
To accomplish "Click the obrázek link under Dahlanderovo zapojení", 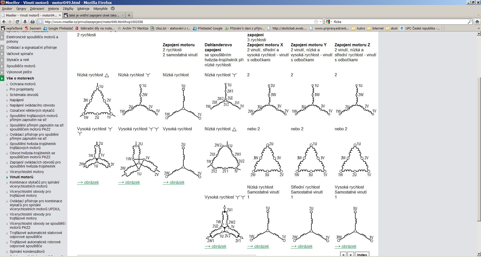I will pos(215,246).
